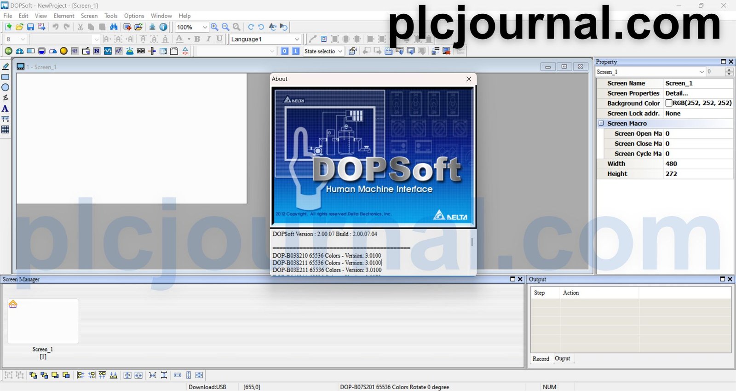Select the table grid tool in left toolbar
This screenshot has height=391, width=736.
(x=6, y=130)
